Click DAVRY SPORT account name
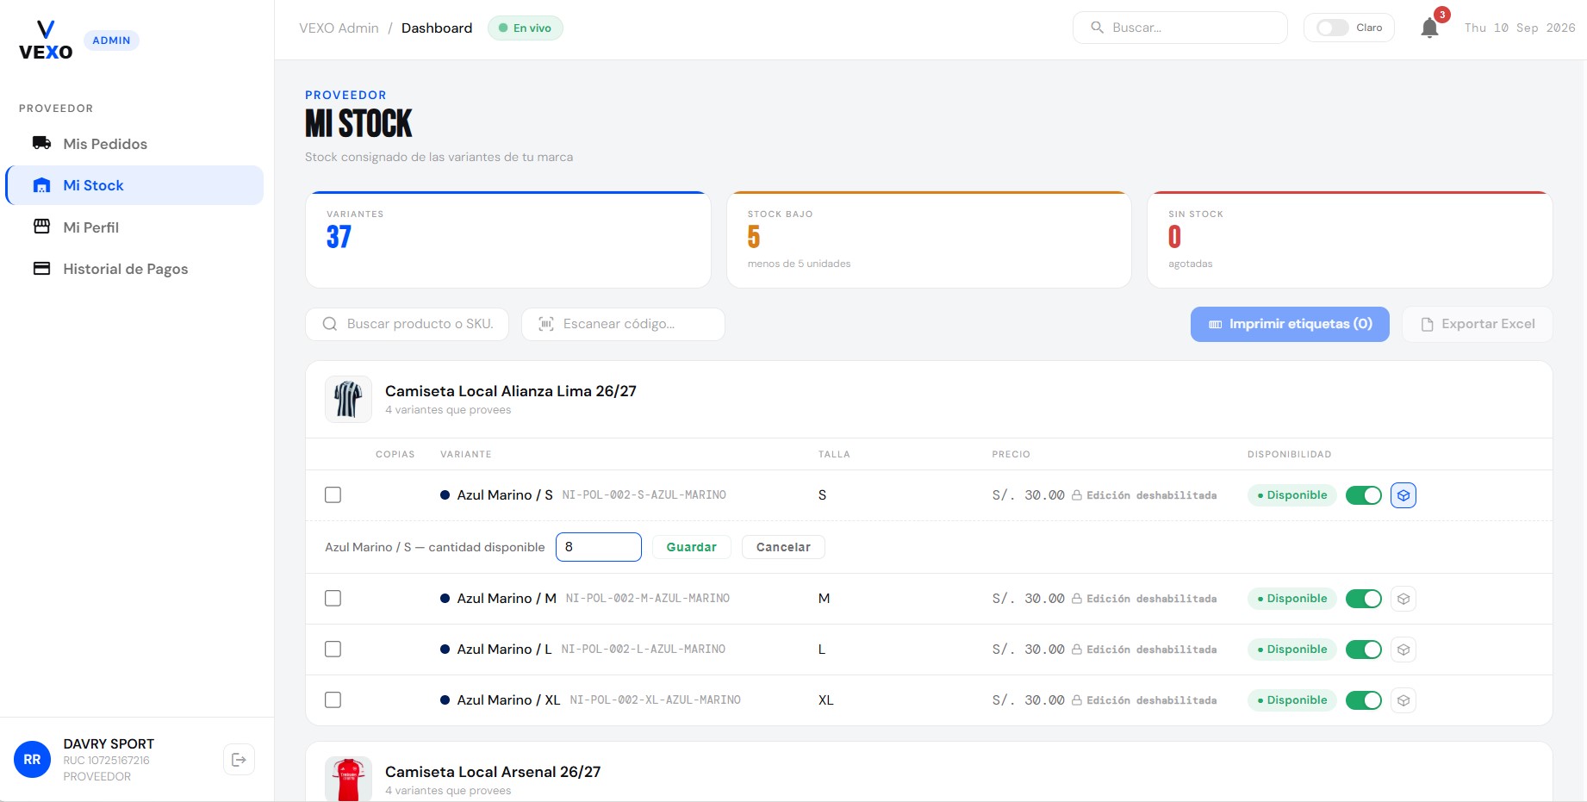The image size is (1587, 802). tap(109, 743)
